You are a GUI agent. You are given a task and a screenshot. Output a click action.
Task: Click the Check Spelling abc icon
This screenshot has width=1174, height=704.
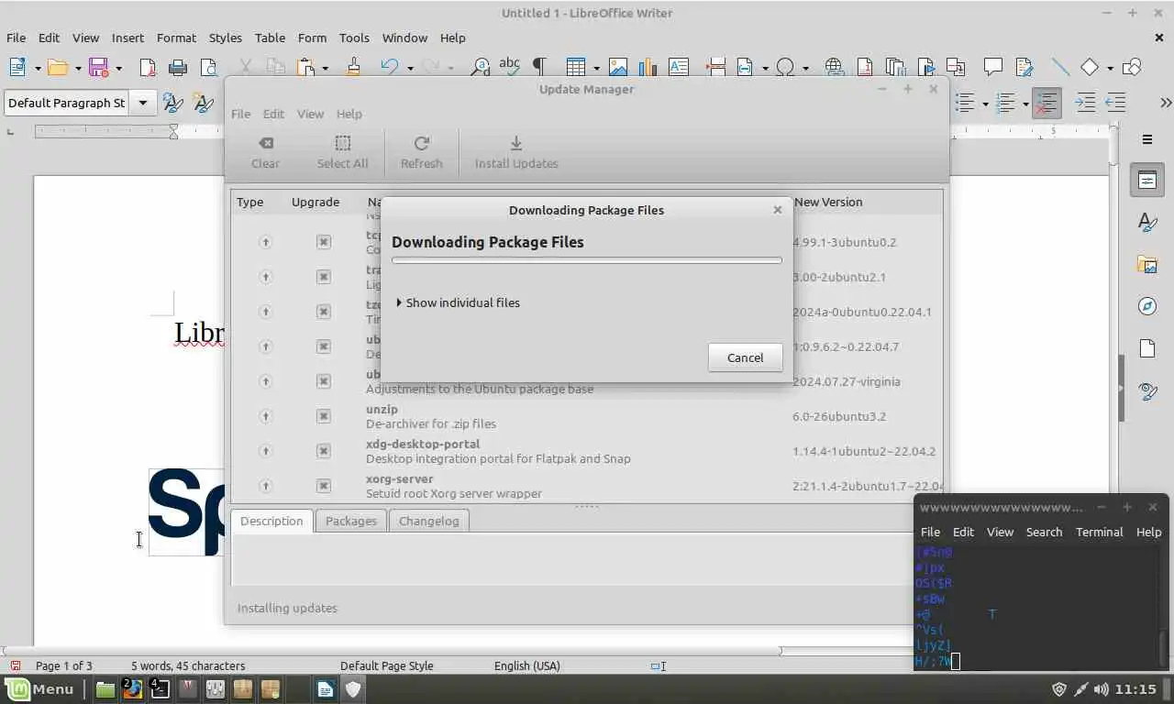[x=509, y=66]
